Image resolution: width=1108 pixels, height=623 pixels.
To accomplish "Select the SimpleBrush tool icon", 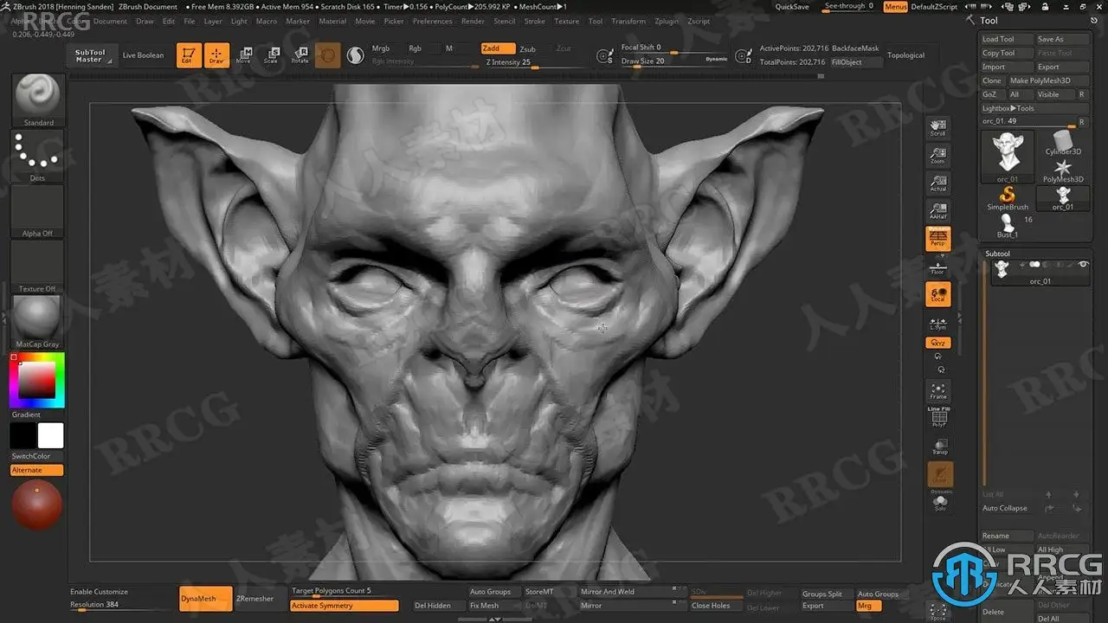I will tap(1008, 198).
